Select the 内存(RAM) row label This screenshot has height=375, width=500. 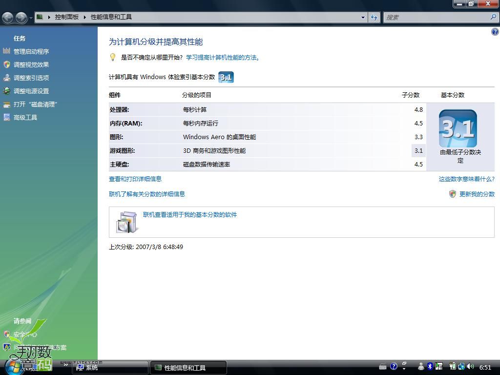[x=126, y=124]
